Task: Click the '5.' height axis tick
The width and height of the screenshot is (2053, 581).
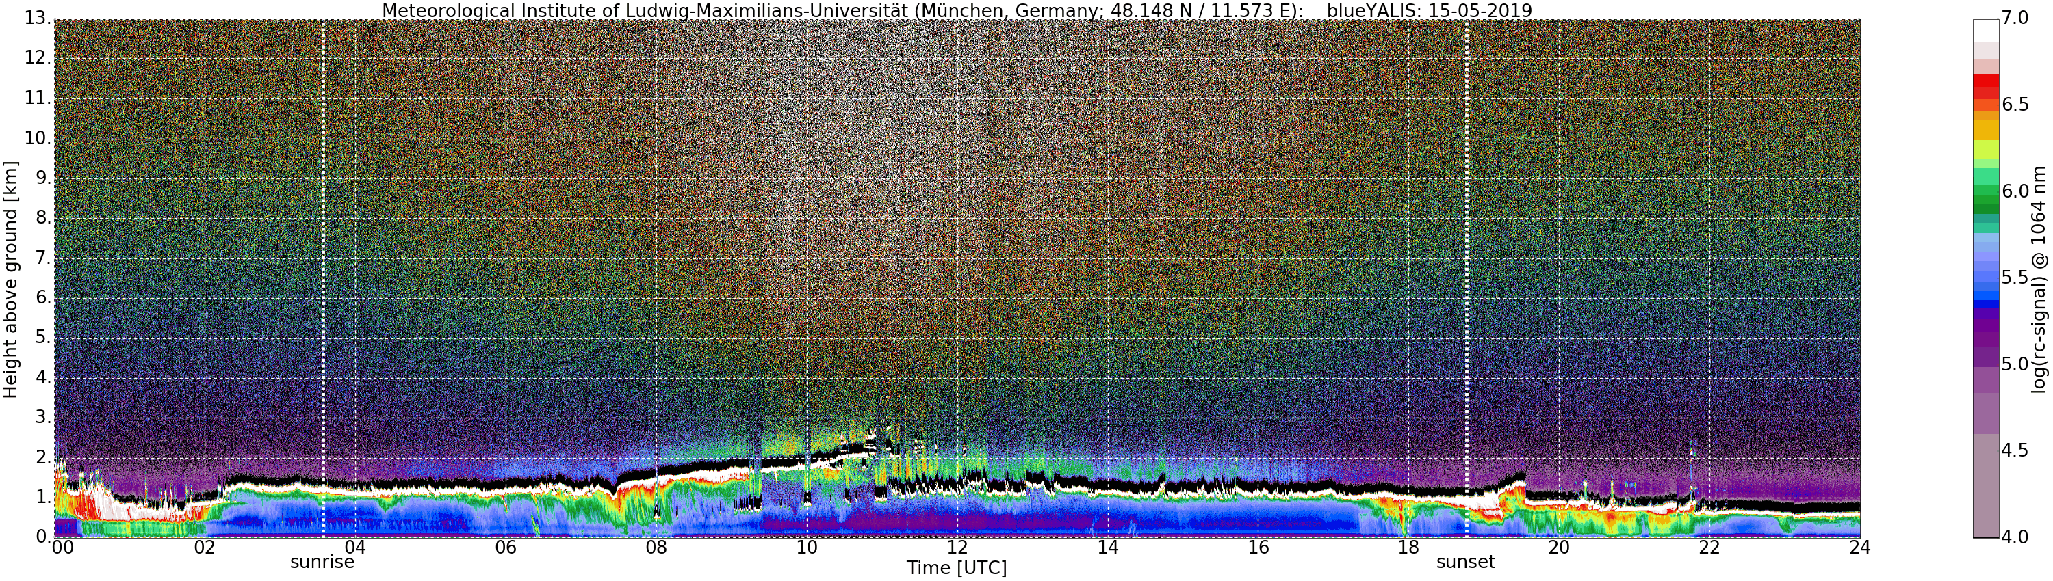Action: click(x=42, y=337)
